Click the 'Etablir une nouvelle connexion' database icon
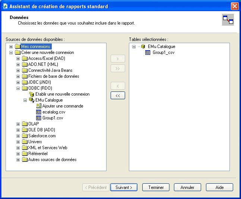Screen dimensions: 241x199 click(x=32, y=94)
